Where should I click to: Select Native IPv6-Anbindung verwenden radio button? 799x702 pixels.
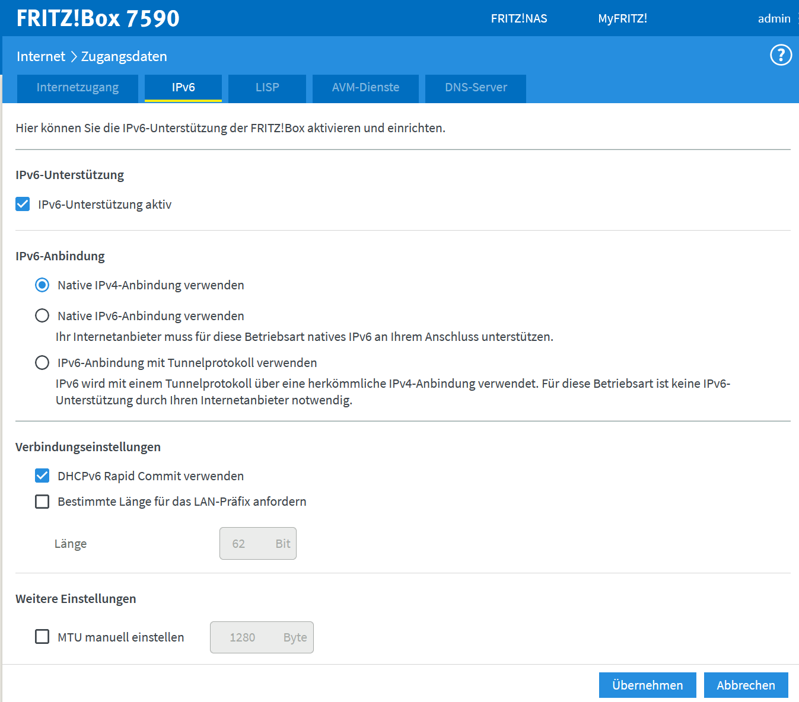pyautogui.click(x=42, y=315)
